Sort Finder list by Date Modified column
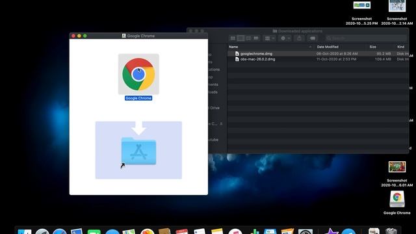This screenshot has height=234, width=416. (328, 47)
